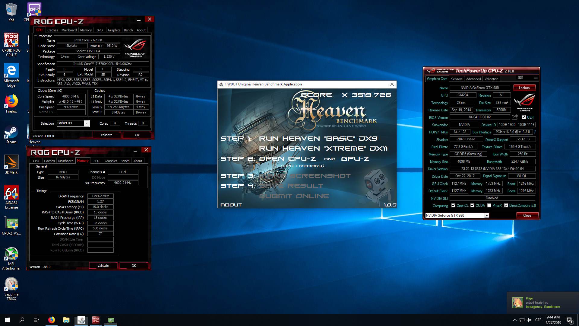Open the Windows Start menu
The height and width of the screenshot is (326, 579).
click(7, 320)
